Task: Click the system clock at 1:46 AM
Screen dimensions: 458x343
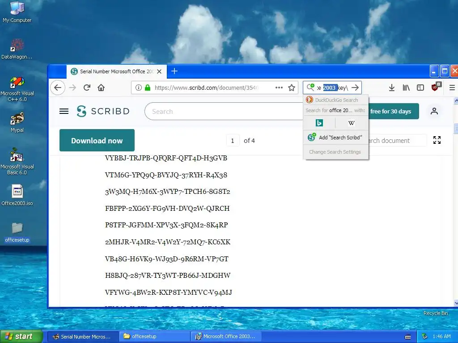Action: (x=441, y=336)
